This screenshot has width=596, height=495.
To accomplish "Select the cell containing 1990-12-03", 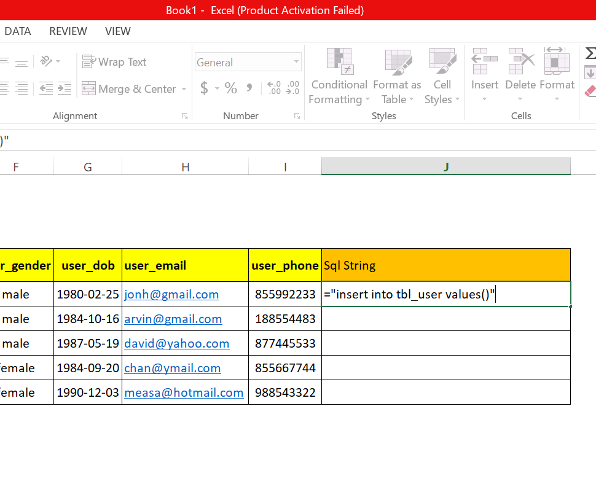I will coord(88,392).
